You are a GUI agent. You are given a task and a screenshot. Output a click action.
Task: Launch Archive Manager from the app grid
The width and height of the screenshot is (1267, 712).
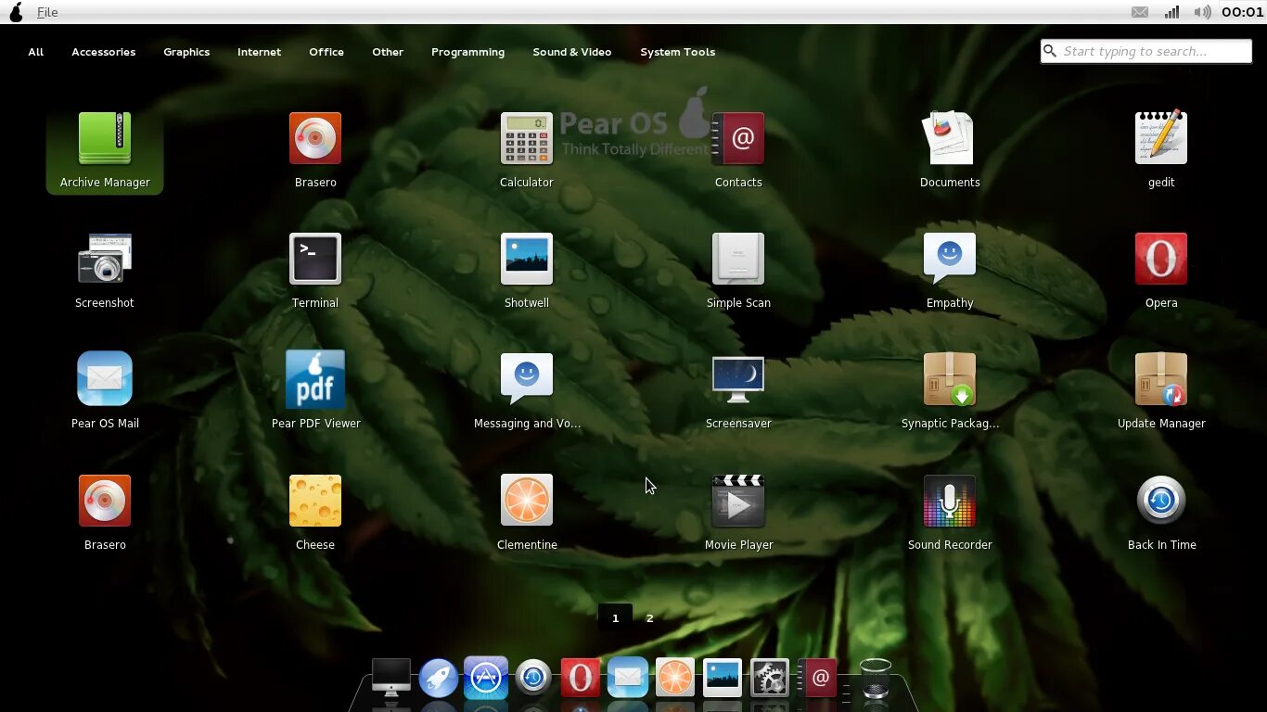tap(105, 150)
